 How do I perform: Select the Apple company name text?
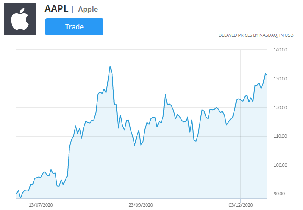point(88,9)
